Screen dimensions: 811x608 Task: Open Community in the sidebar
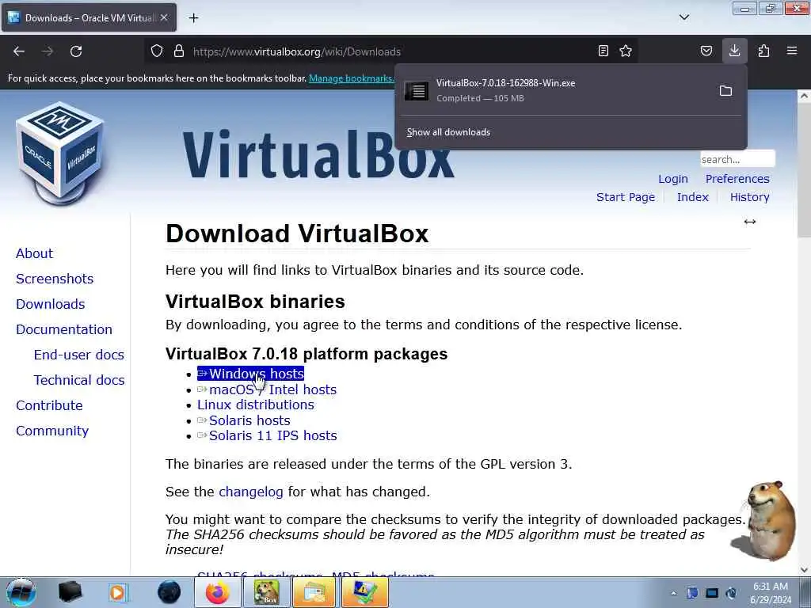pyautogui.click(x=52, y=431)
